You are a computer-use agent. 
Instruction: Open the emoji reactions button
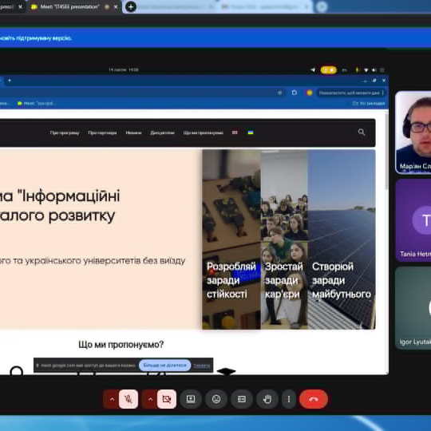(216, 399)
